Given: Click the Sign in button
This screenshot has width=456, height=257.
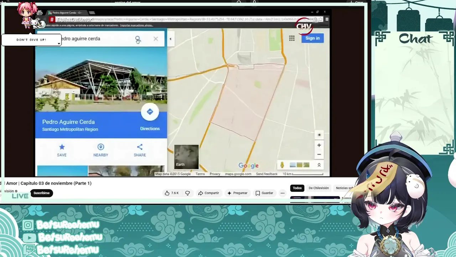Looking at the screenshot, I should click(312, 38).
